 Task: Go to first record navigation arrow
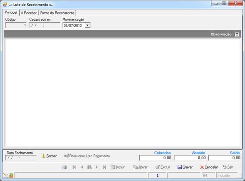pyautogui.click(x=74, y=167)
